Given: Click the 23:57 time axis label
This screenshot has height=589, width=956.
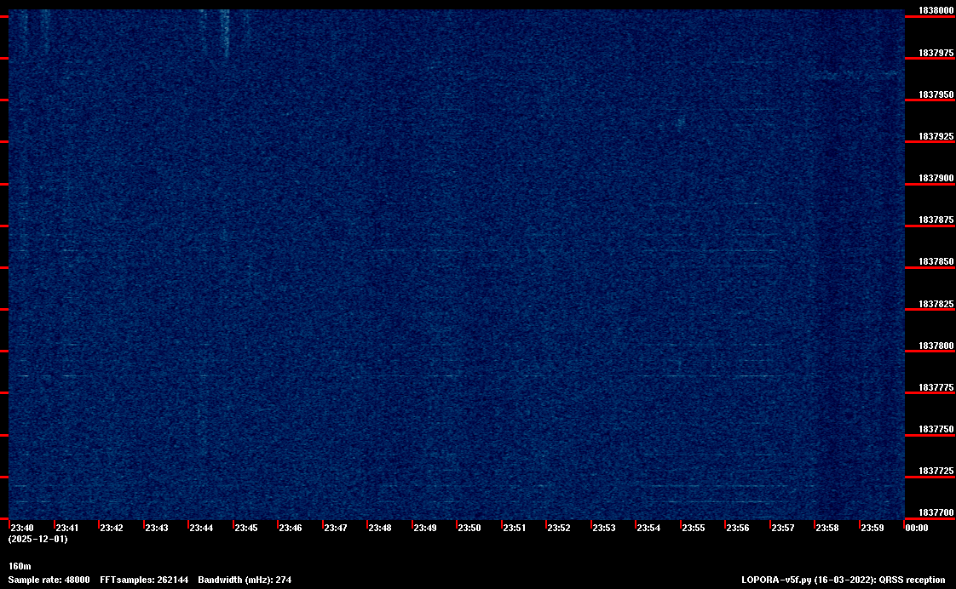Looking at the screenshot, I should pos(783,528).
